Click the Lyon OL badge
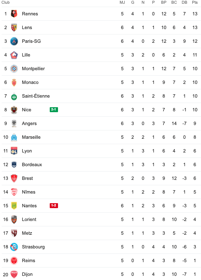The image size is (201, 280). pyautogui.click(x=14, y=151)
